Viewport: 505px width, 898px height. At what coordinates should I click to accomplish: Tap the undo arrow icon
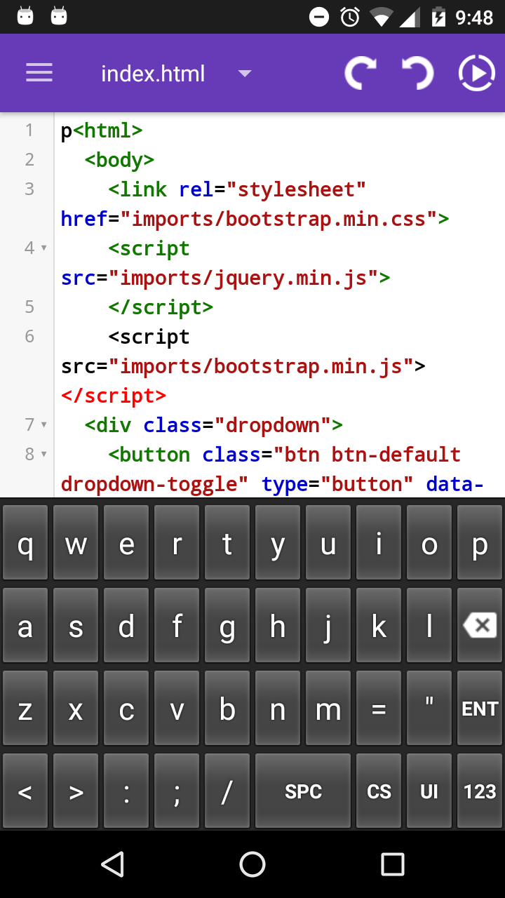coord(418,73)
